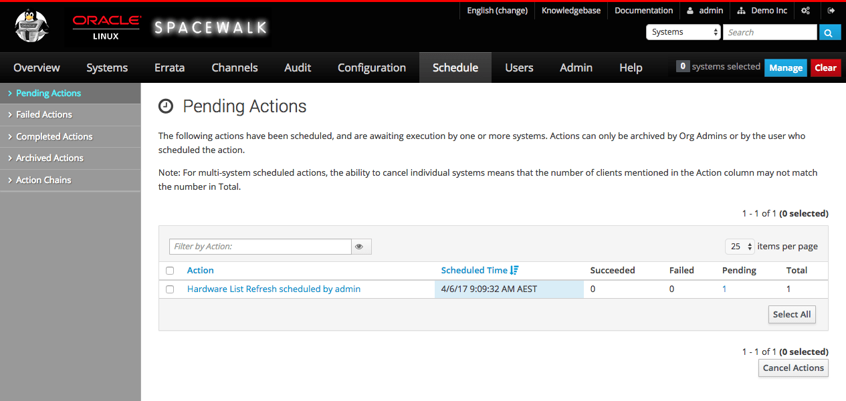Click the blue Manage button
846x401 pixels.
(x=786, y=68)
